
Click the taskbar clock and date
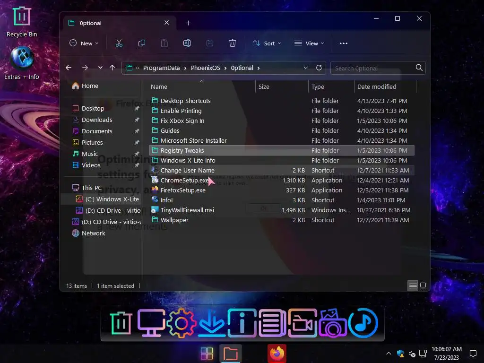click(446, 354)
